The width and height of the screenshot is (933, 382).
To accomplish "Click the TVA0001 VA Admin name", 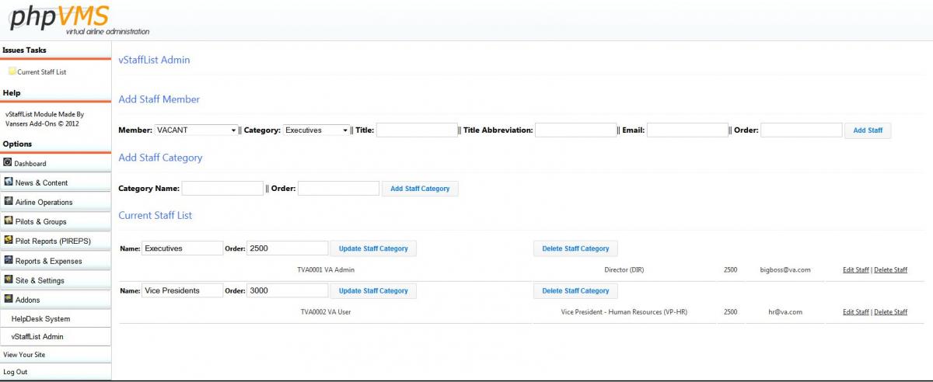I will (x=326, y=269).
